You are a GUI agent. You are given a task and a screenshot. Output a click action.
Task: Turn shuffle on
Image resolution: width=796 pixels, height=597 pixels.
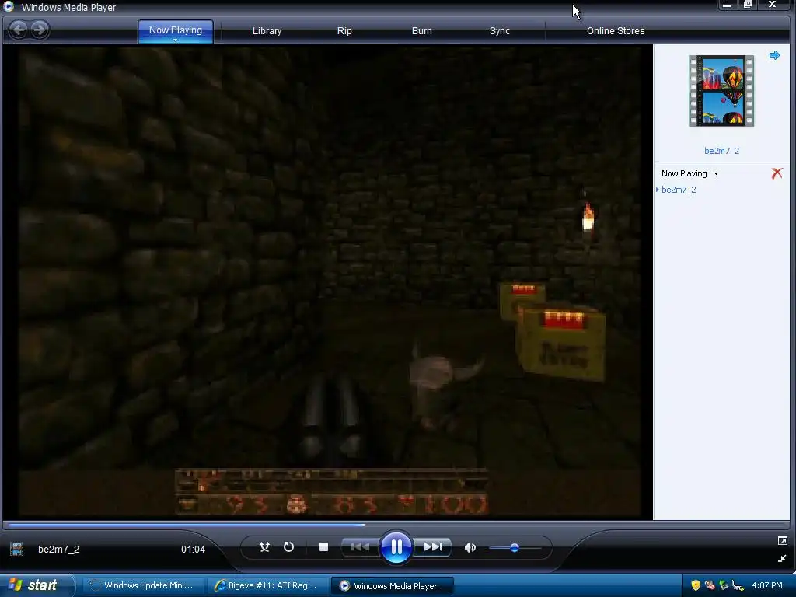(264, 546)
